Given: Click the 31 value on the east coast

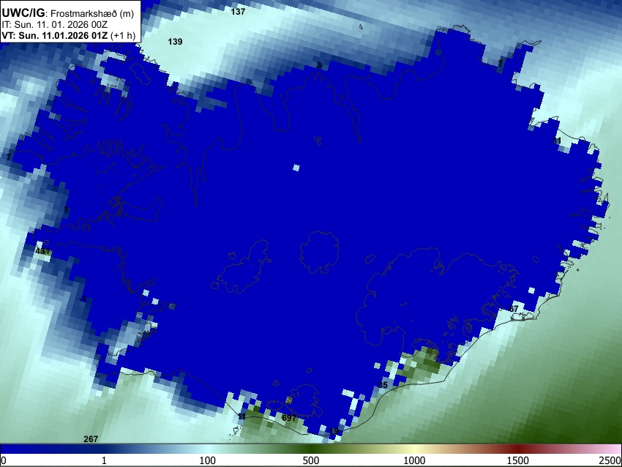Looking at the screenshot, I should (557, 141).
